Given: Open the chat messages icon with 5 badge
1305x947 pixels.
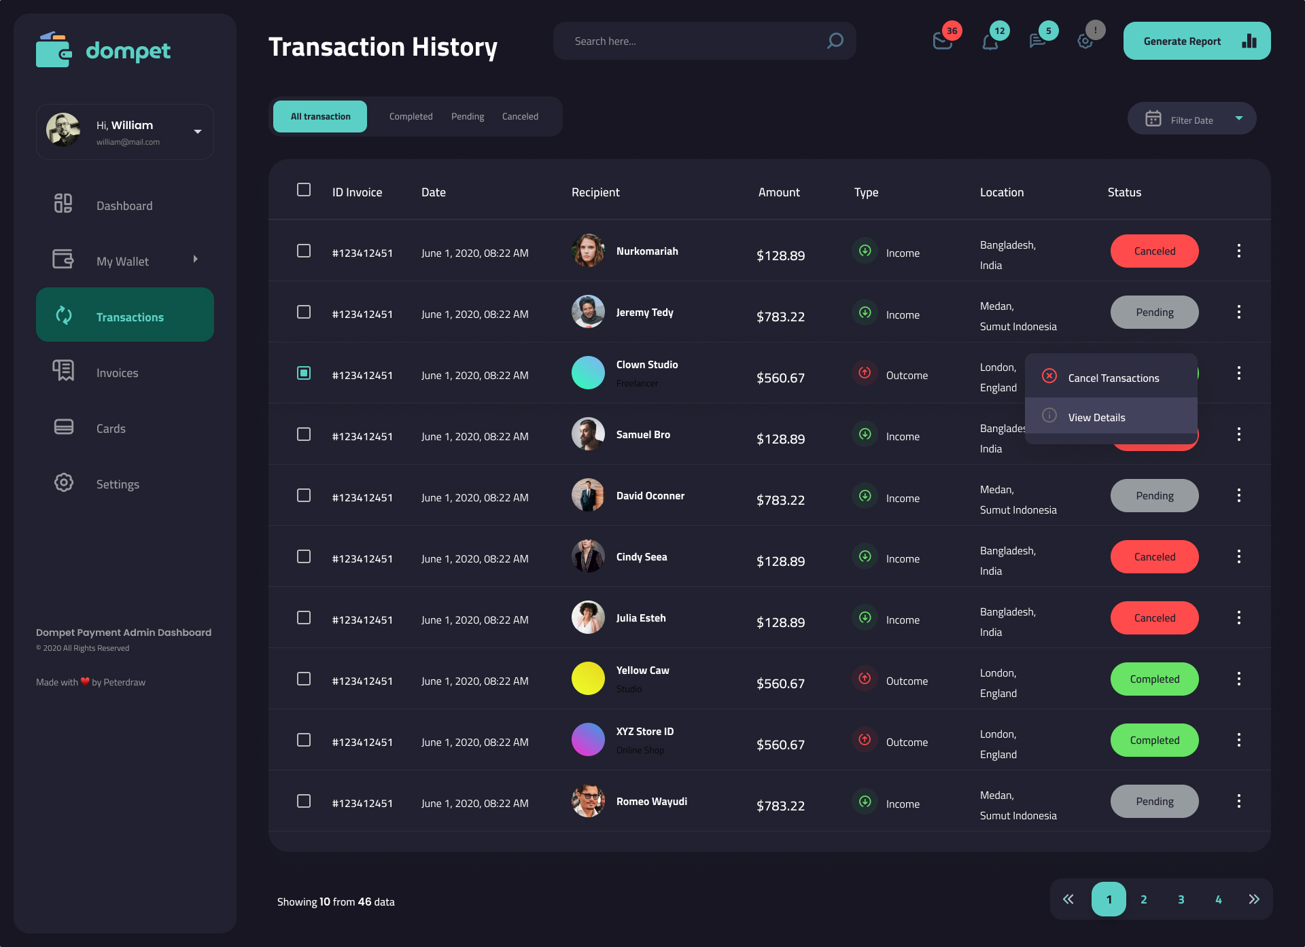Looking at the screenshot, I should click(1037, 41).
